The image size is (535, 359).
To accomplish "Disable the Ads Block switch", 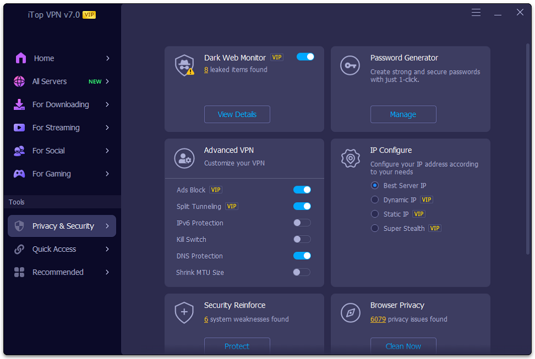I will pos(302,190).
